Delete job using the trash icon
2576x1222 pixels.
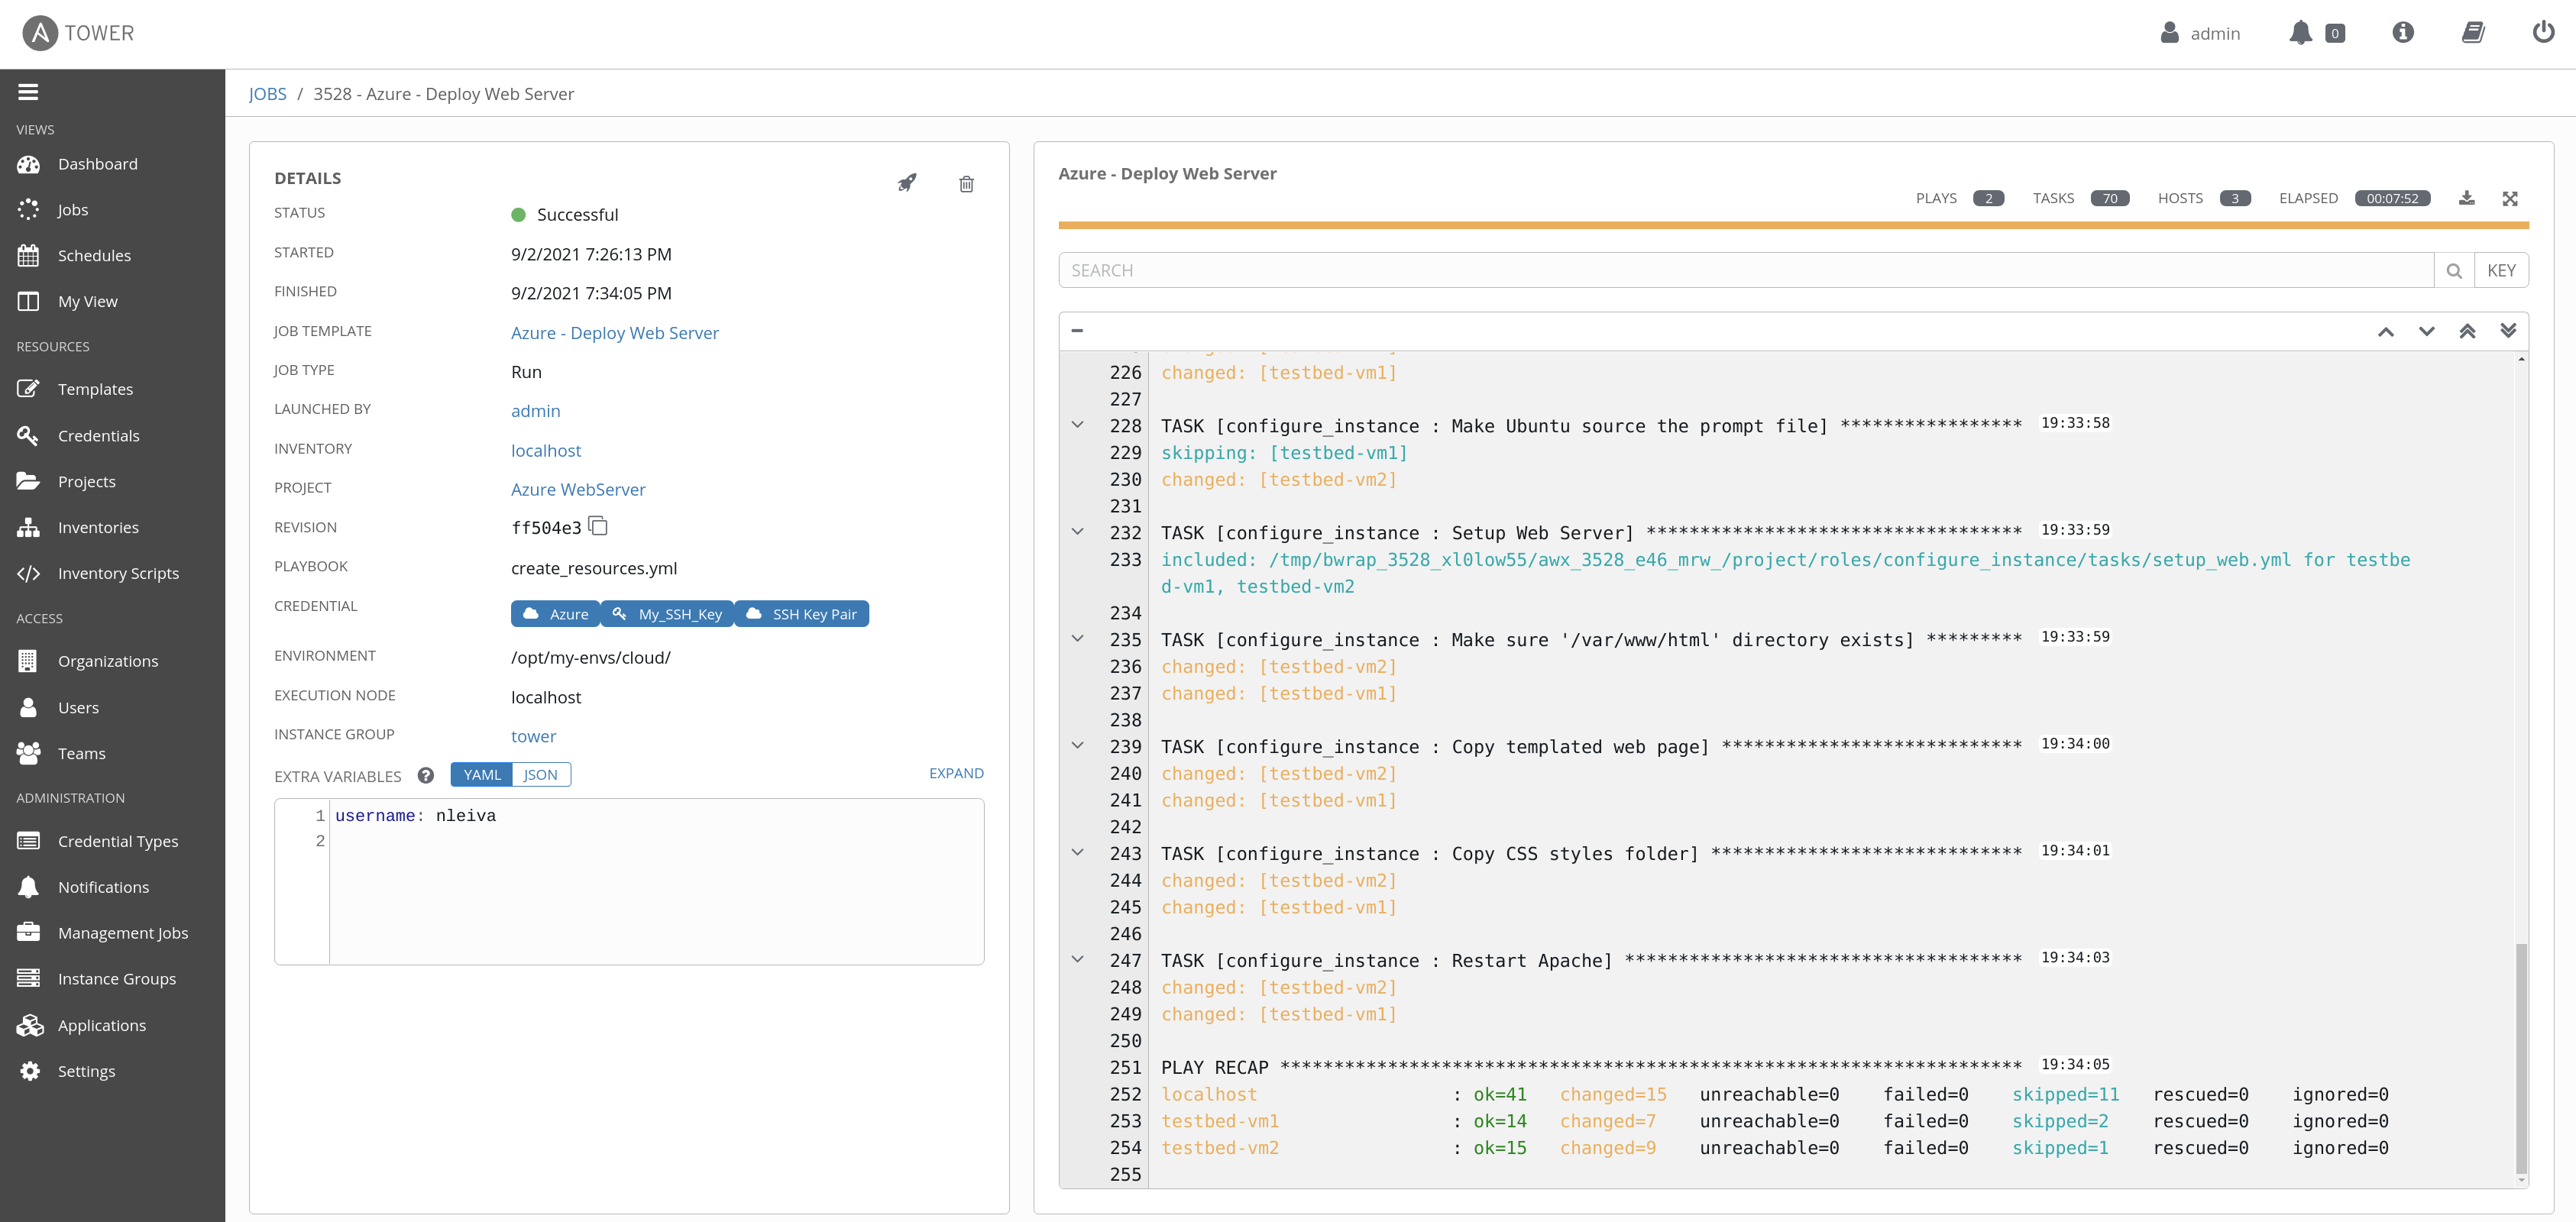click(x=966, y=184)
